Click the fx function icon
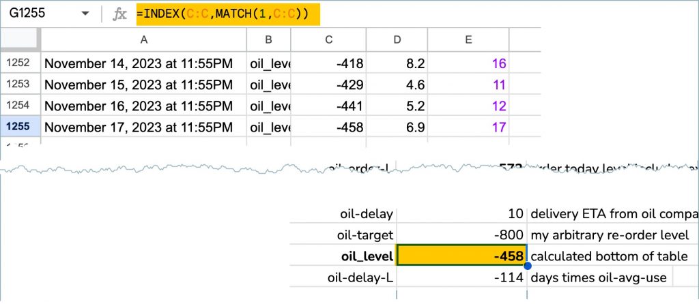This screenshot has width=699, height=304. (120, 14)
